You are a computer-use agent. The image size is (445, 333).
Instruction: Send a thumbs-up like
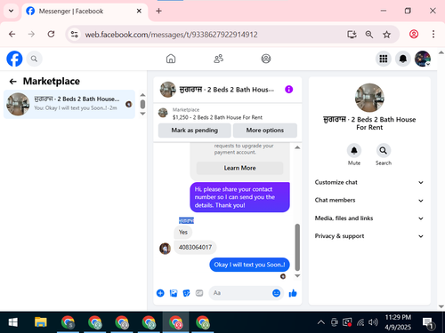coord(293,293)
